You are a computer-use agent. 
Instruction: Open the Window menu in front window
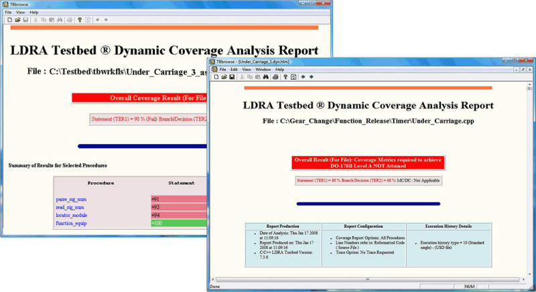(x=263, y=70)
